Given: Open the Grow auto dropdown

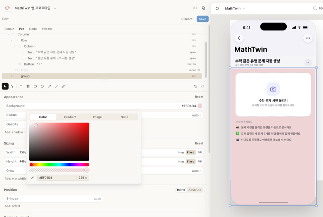Looking at the screenshot, I should point(197,171).
